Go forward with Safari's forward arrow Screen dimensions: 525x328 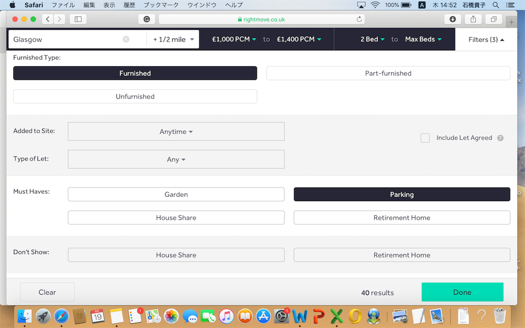(59, 19)
